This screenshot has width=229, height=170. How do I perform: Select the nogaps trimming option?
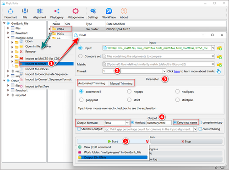[x=129, y=92]
